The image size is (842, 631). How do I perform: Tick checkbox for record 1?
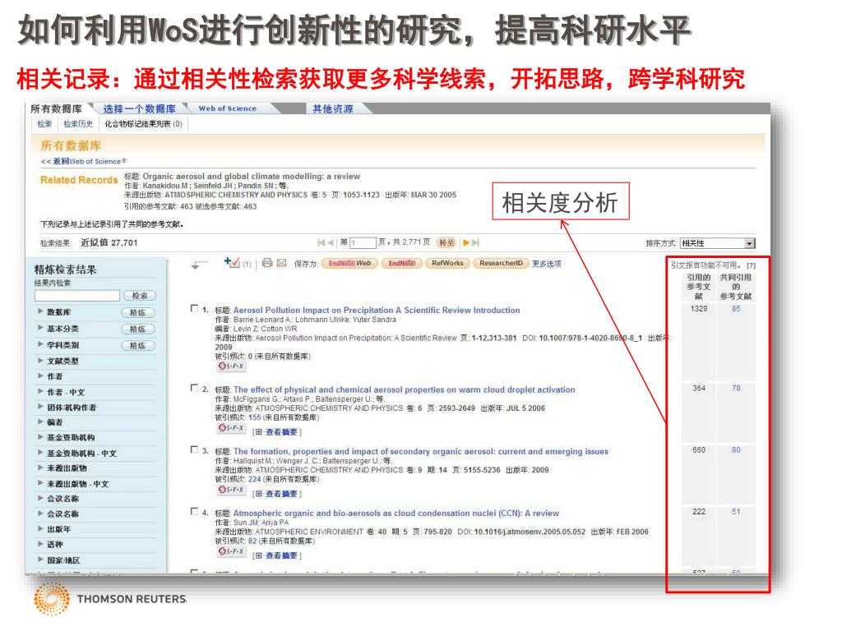pyautogui.click(x=194, y=309)
